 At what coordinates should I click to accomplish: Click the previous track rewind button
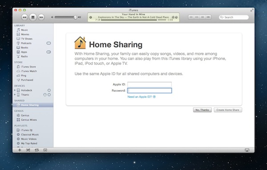(x=24, y=17)
